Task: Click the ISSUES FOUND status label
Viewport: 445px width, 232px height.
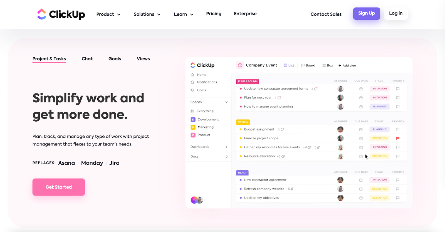Action: coord(248,82)
